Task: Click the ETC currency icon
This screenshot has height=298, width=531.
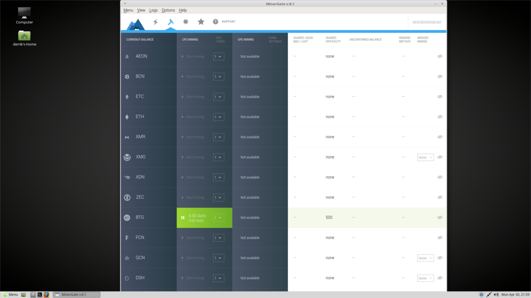Action: point(127,97)
